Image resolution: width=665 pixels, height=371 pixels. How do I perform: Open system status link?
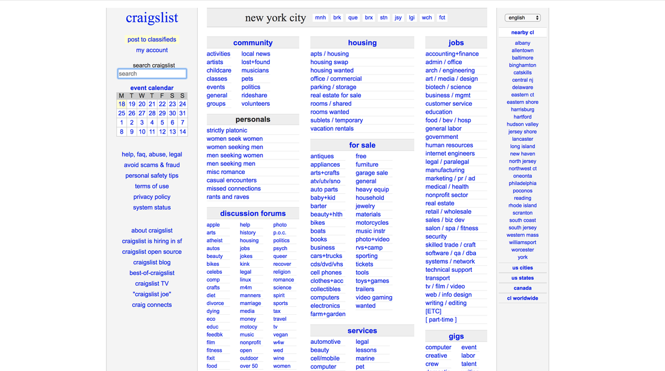[x=152, y=207]
